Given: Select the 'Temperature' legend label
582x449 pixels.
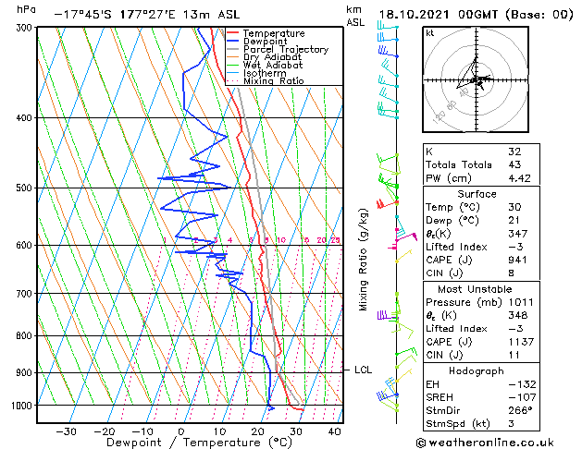Looking at the screenshot, I should [274, 33].
